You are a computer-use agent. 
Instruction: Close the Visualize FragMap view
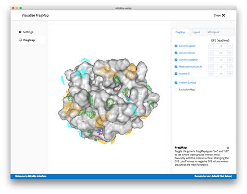point(219,15)
